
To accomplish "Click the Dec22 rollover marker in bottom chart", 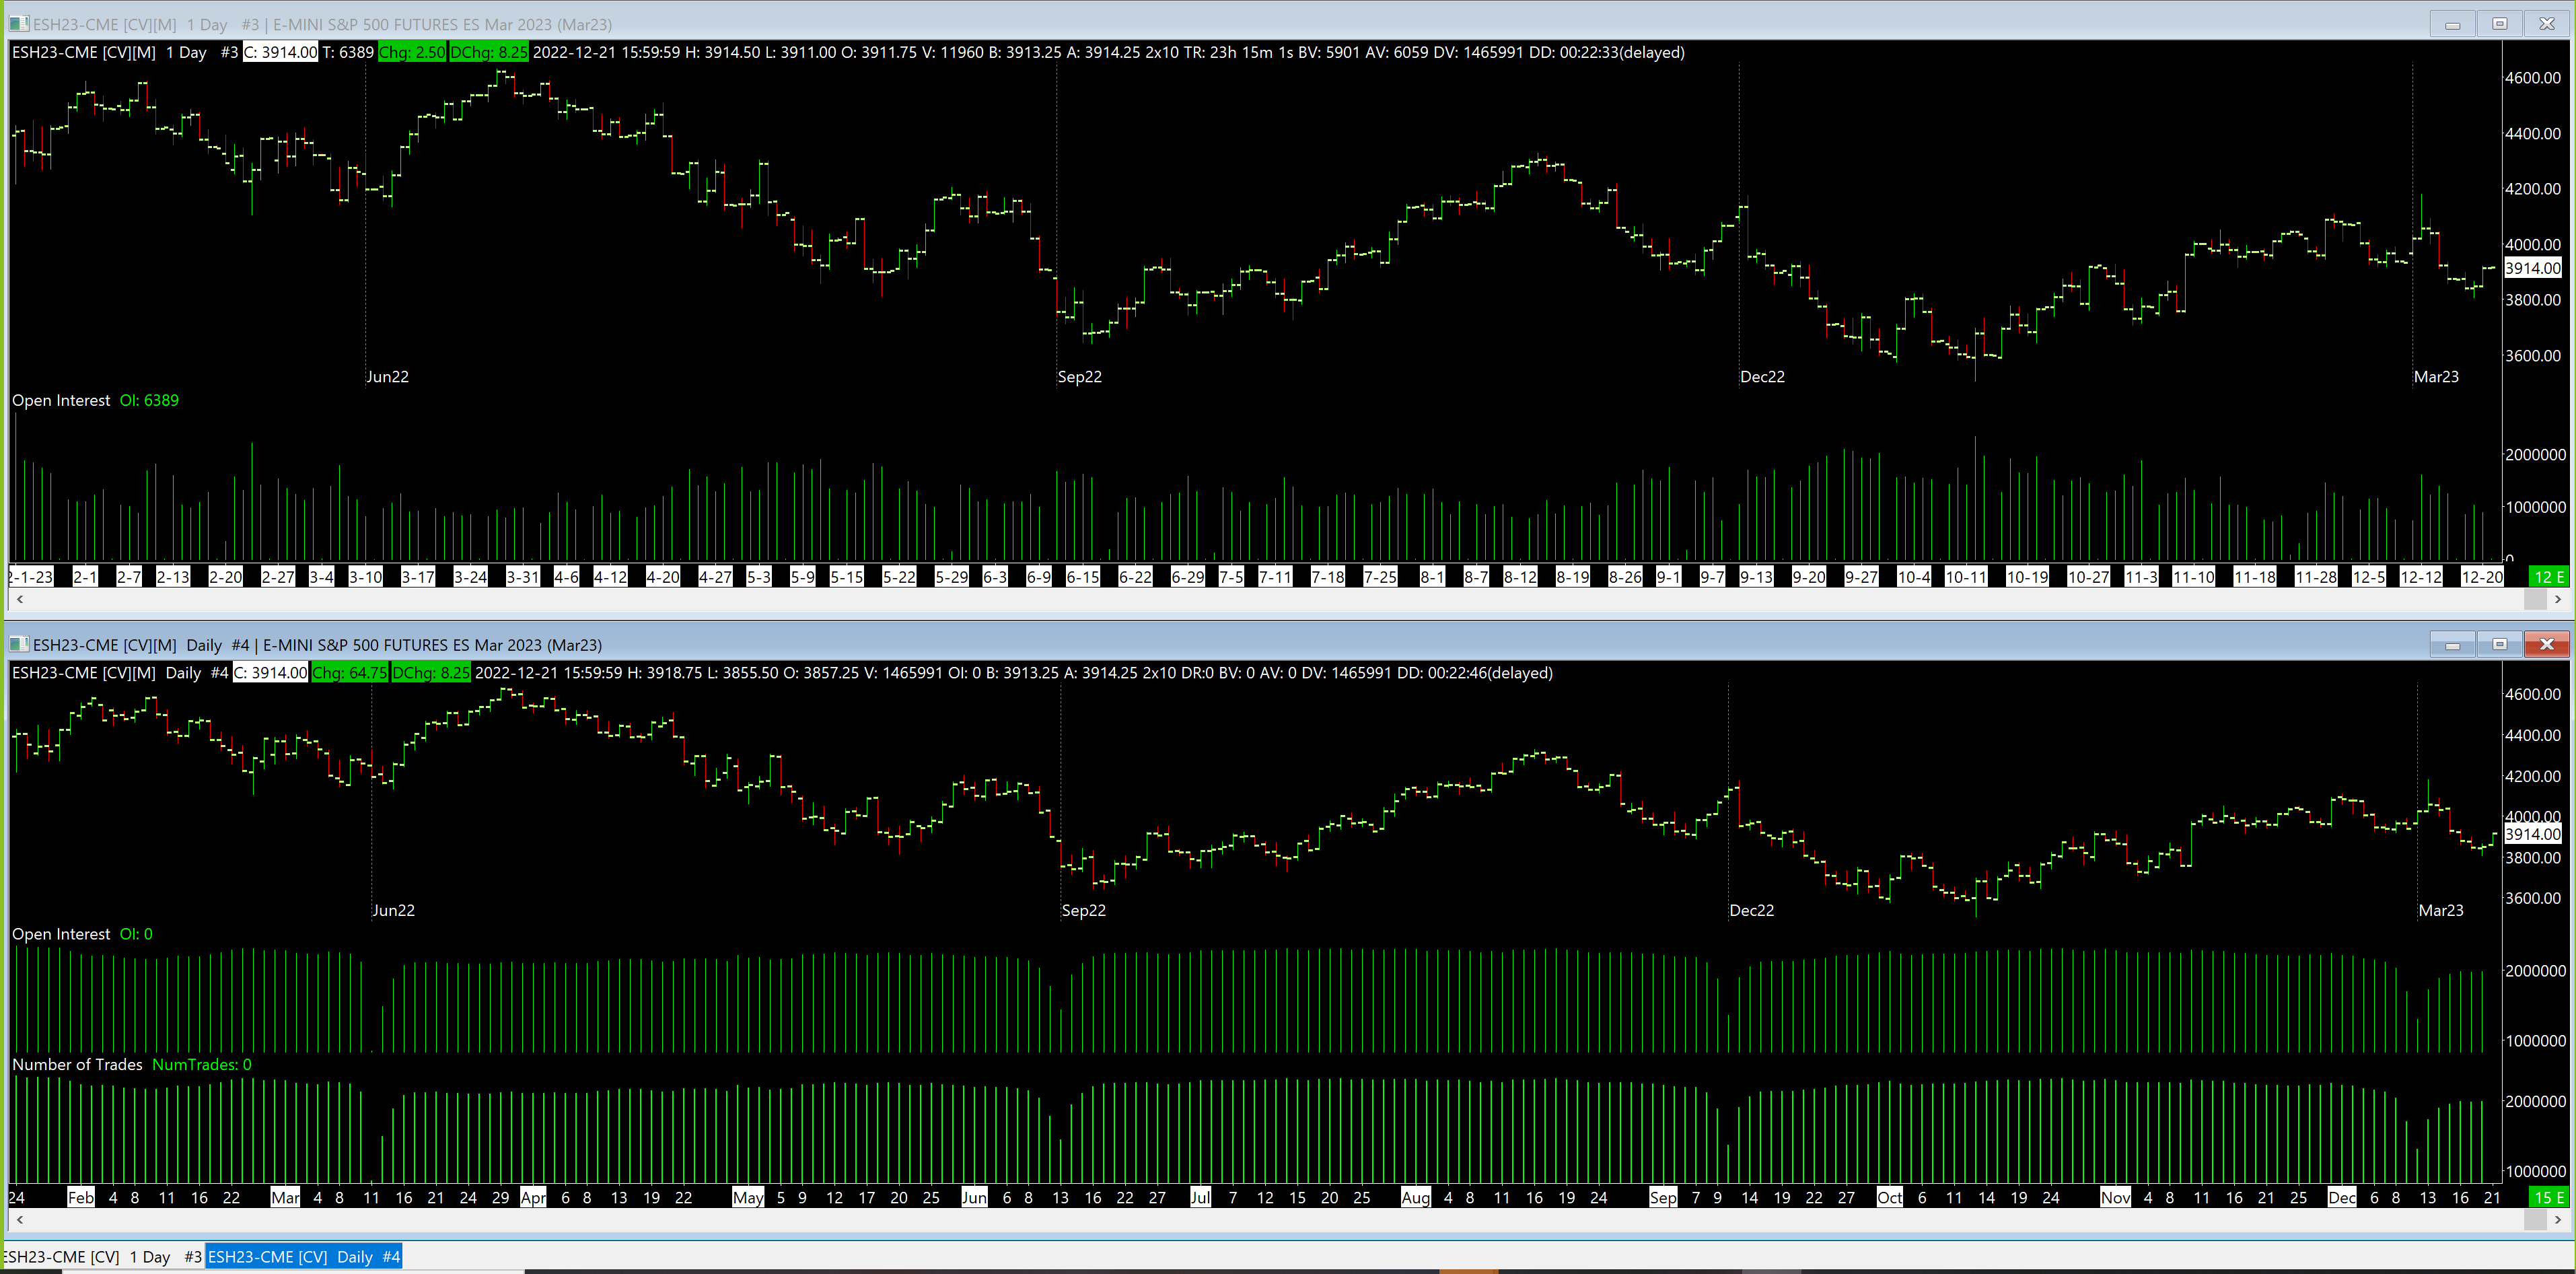I will click(1751, 910).
